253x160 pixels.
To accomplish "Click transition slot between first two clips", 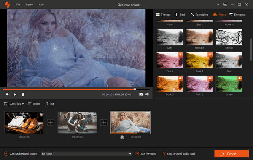I will [x=51, y=123].
